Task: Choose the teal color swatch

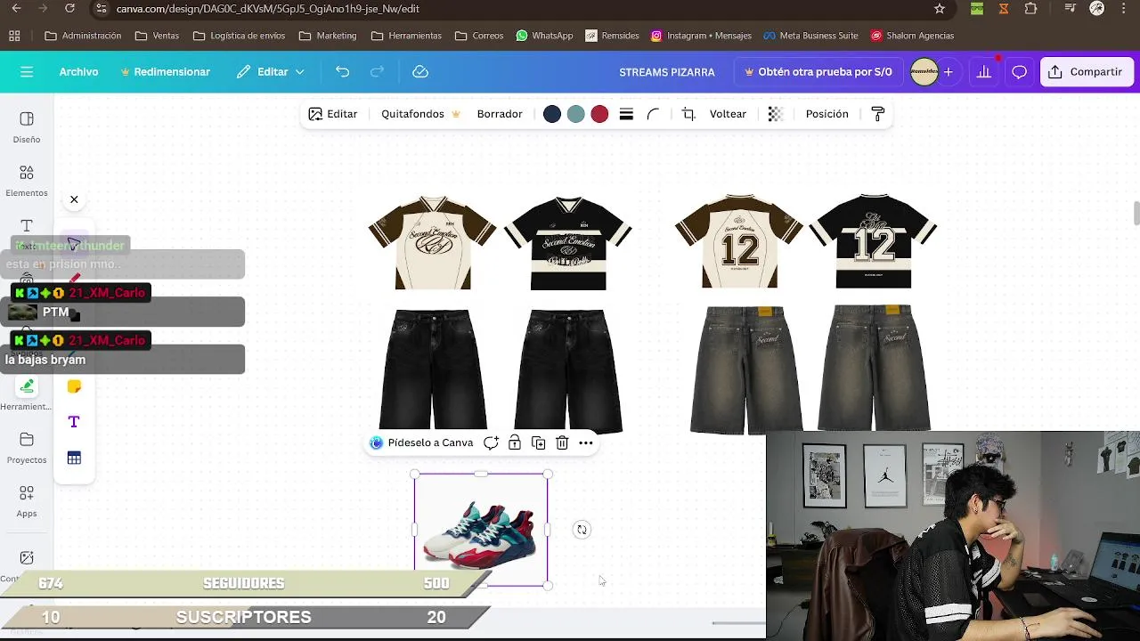Action: pos(576,114)
